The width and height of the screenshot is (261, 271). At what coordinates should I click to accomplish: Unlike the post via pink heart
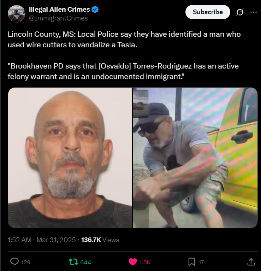pyautogui.click(x=133, y=262)
